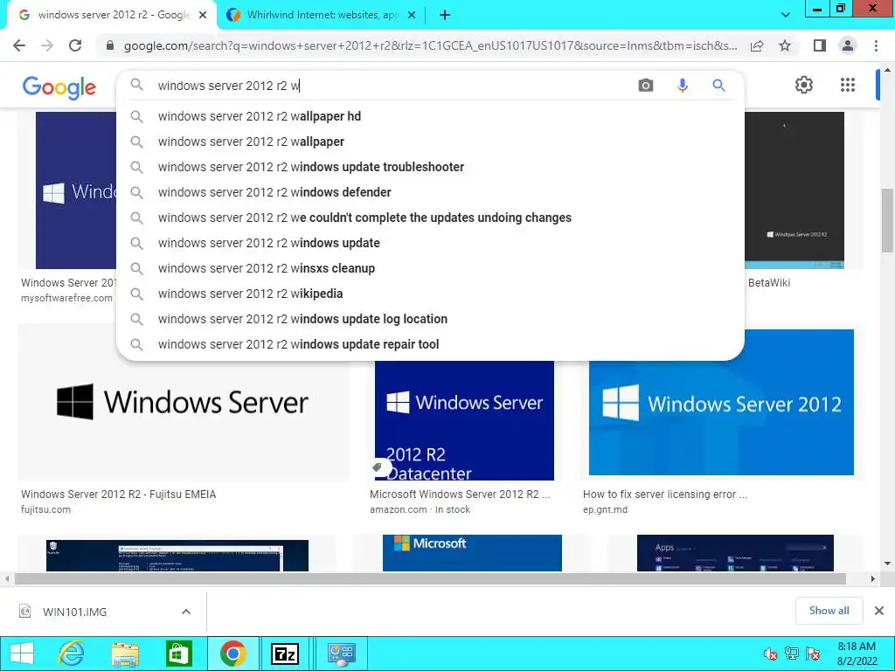
Task: Open File Explorer from taskbar
Action: 125,654
